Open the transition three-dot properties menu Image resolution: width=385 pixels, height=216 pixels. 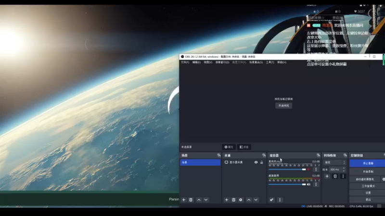click(343, 176)
